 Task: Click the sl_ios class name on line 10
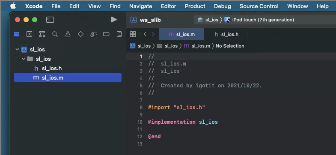click(x=208, y=122)
